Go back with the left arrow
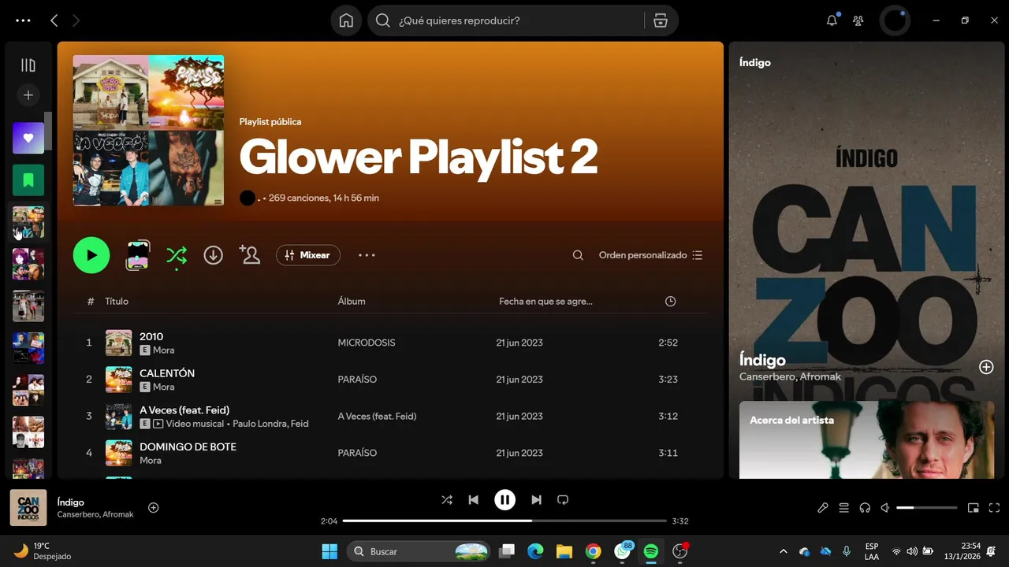 click(54, 20)
